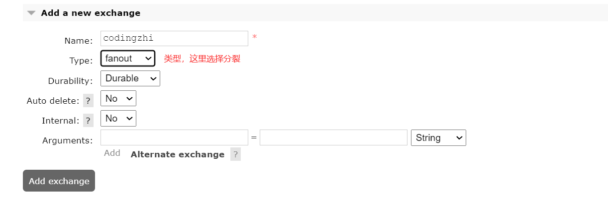Open the Internal No dropdown
The image size is (608, 201).
118,119
